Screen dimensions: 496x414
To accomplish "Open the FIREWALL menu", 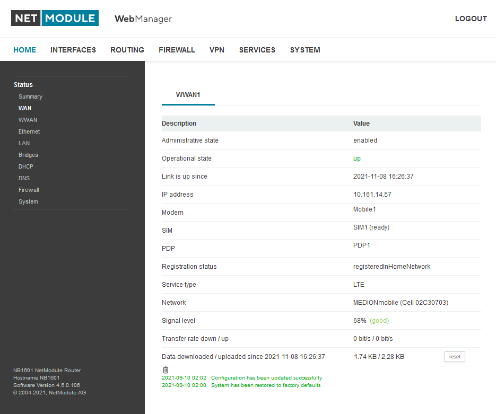I will 177,49.
